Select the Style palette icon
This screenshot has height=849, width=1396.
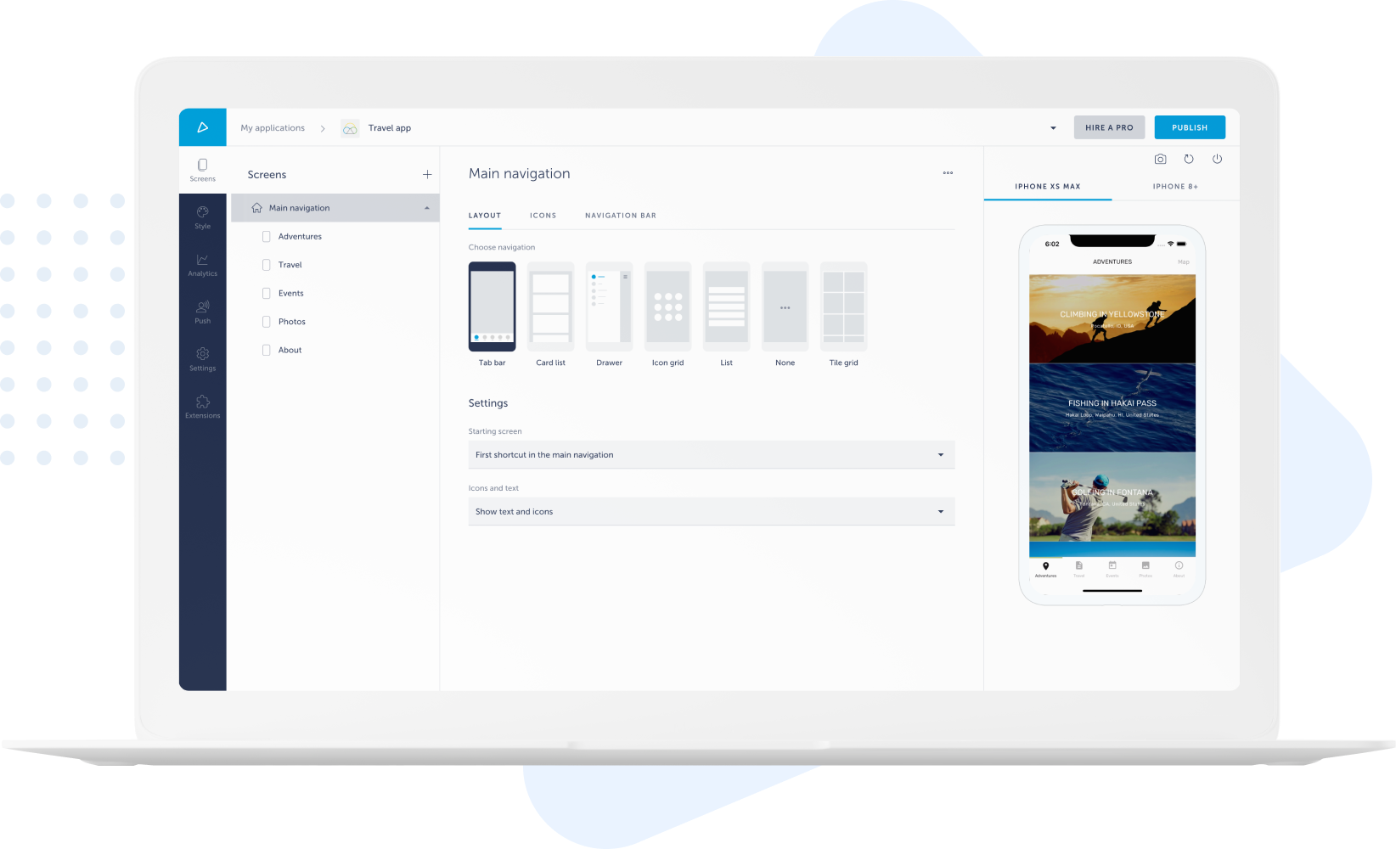pyautogui.click(x=202, y=217)
